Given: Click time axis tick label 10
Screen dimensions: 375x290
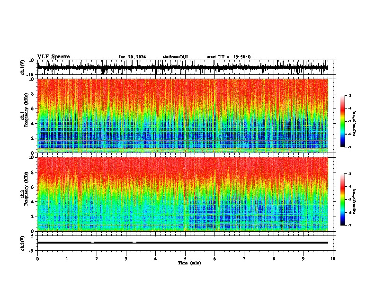Looking at the screenshot, I should point(333,259).
